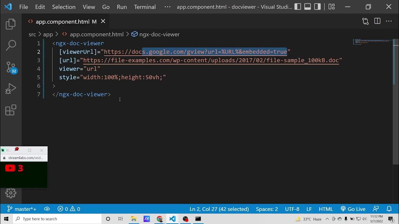The height and width of the screenshot is (224, 399).
Task: Click the Manage gear icon
Action: pyautogui.click(x=11, y=193)
